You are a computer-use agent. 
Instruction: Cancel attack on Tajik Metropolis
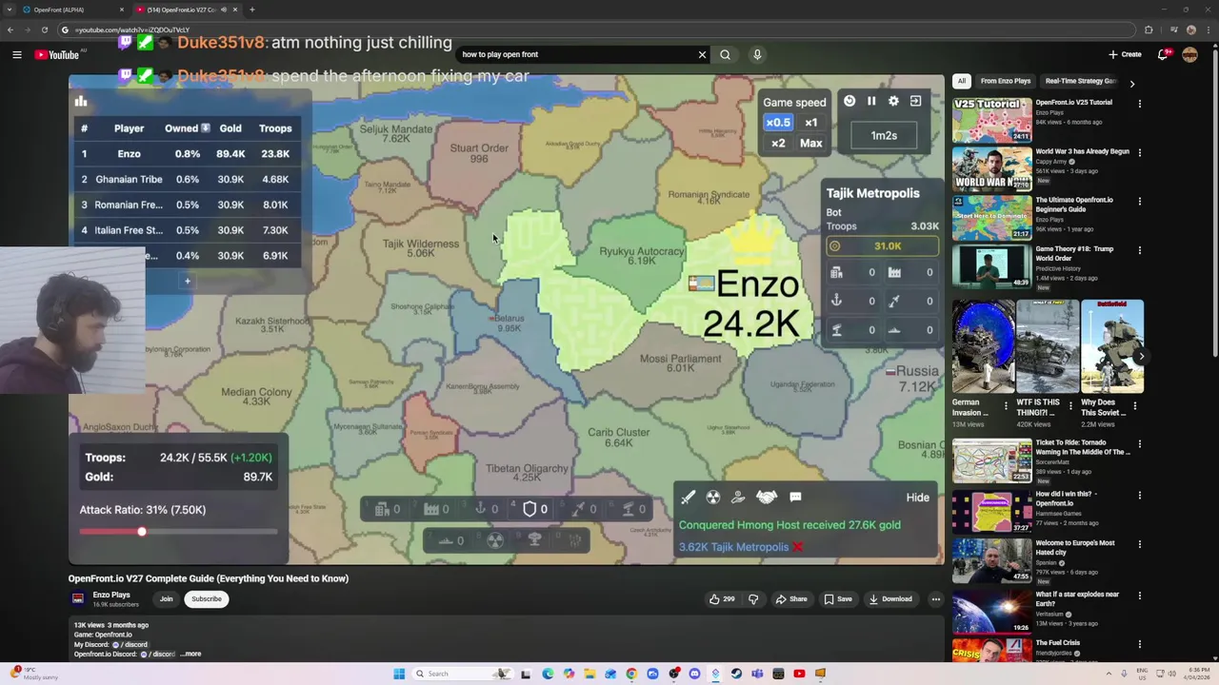click(x=798, y=547)
